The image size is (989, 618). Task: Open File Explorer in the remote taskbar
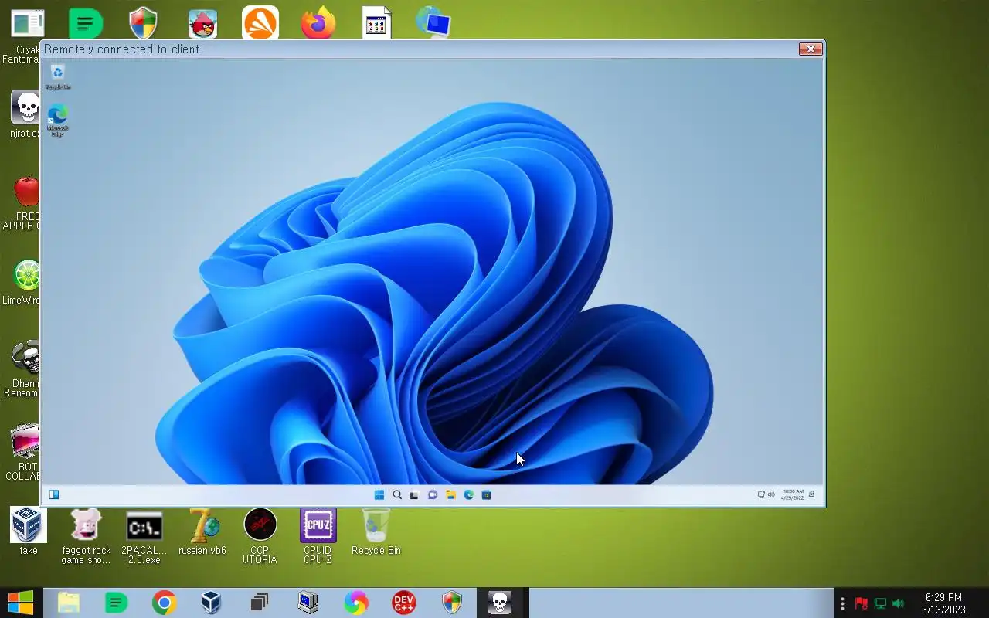tap(450, 495)
